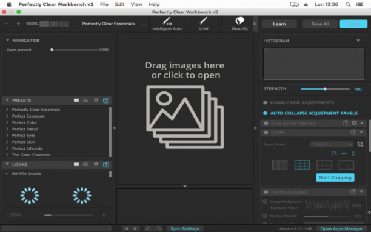This screenshot has width=371, height=232.
Task: Select the rule-of-thirds crop overlay
Action: tap(302, 165)
